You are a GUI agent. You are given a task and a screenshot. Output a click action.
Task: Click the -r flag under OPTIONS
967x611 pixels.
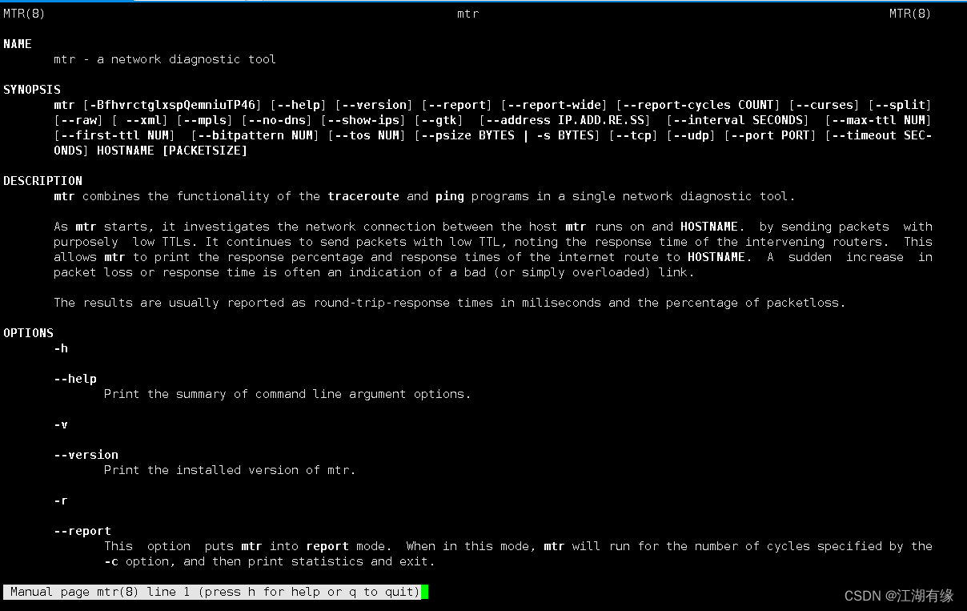(61, 500)
